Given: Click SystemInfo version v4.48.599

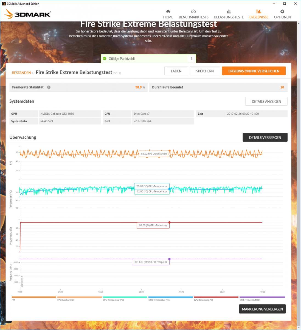Looking at the screenshot, I should click(x=70, y=121).
